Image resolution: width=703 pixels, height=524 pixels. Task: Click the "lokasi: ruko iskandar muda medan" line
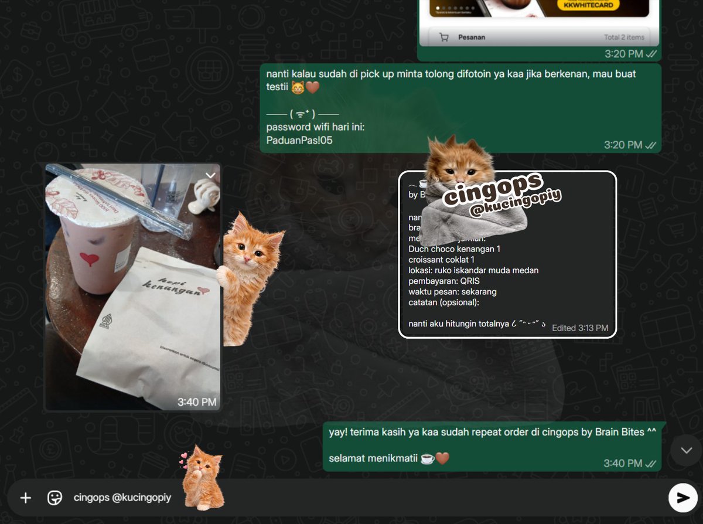click(473, 270)
